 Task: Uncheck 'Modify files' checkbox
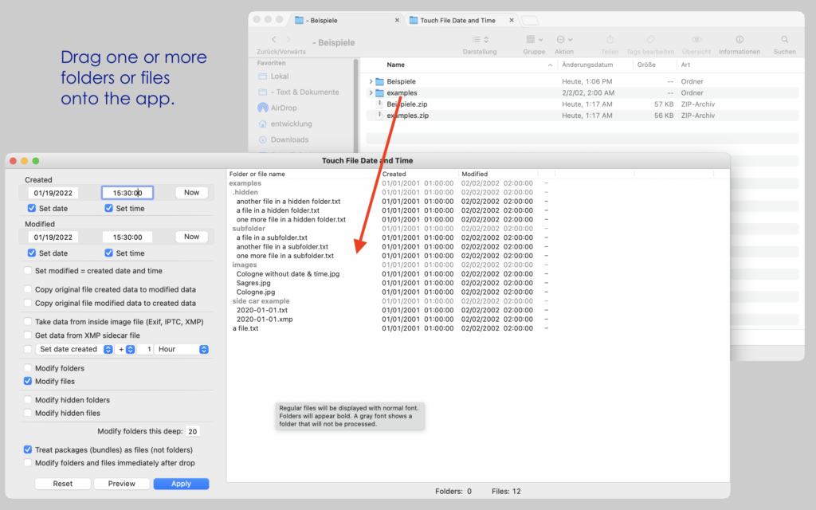(x=28, y=381)
